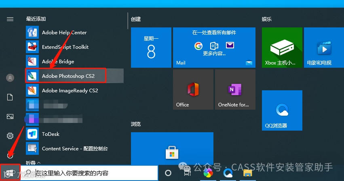Open the 电影和电视 tile

tap(324, 48)
